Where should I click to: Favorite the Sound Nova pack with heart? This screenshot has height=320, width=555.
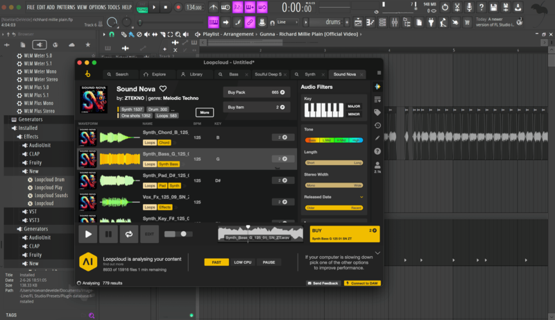coord(163,88)
